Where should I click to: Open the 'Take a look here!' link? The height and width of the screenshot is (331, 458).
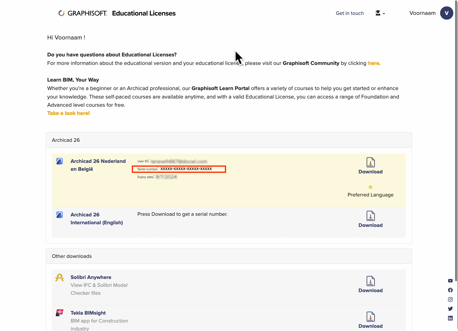(69, 113)
